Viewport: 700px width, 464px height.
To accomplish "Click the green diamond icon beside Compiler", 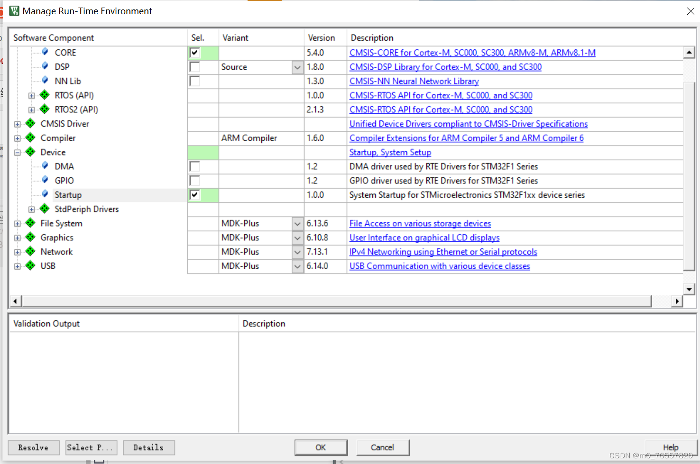I will tap(30, 137).
